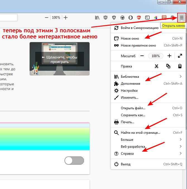
Task: Toggle the sidebar view toolbar icon
Action: (147, 18)
